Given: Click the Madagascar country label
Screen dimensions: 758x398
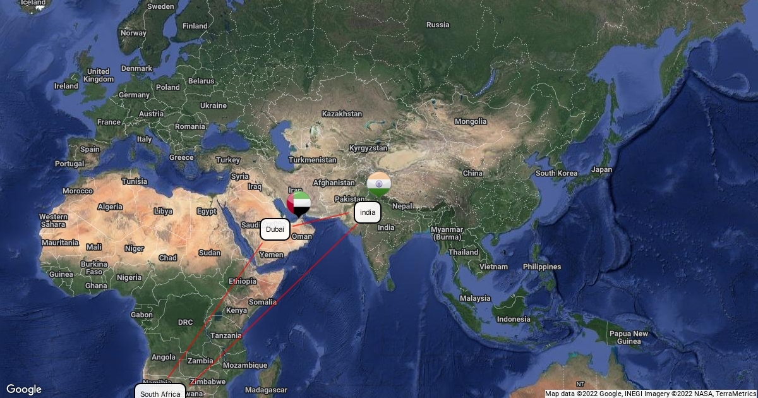Looking at the screenshot, I should (266, 390).
